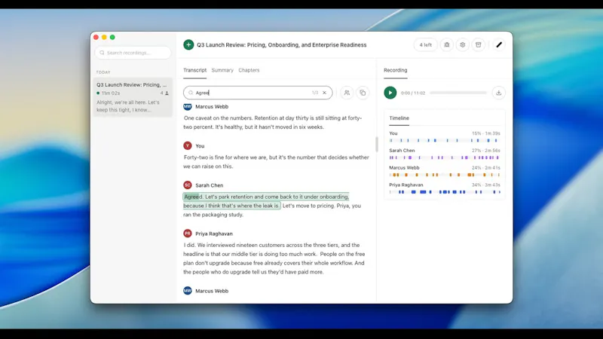Click the Priya Raghavan avatar in transcript
Image resolution: width=603 pixels, height=339 pixels.
(187, 234)
